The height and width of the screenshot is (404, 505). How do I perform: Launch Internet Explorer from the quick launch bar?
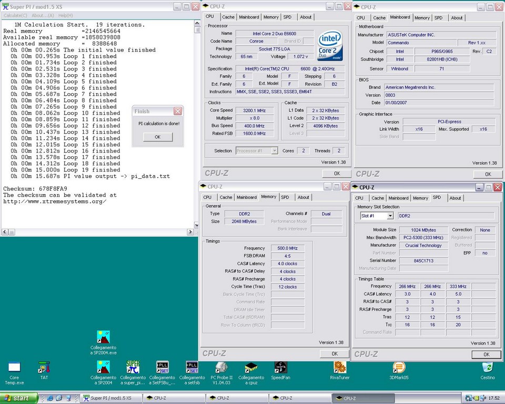coord(50,398)
